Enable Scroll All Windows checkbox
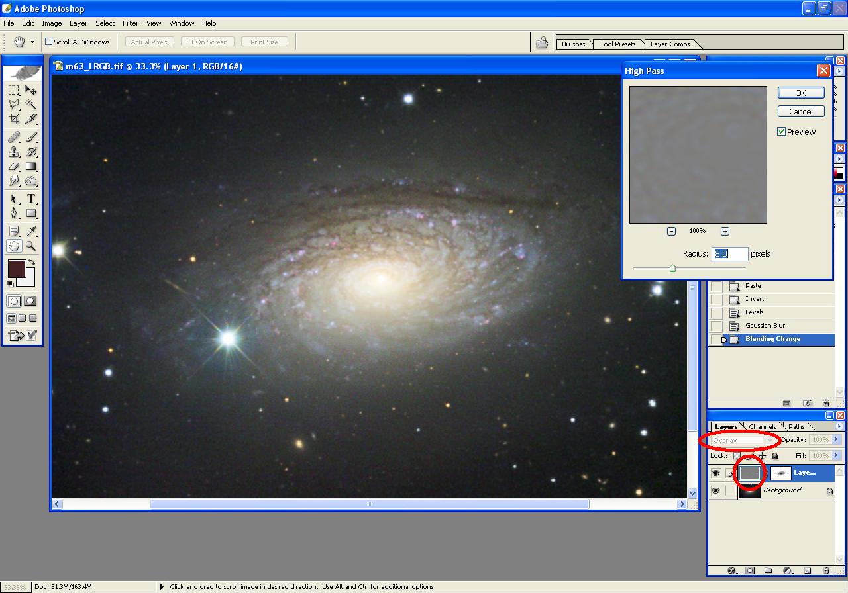This screenshot has width=848, height=593. [x=48, y=42]
